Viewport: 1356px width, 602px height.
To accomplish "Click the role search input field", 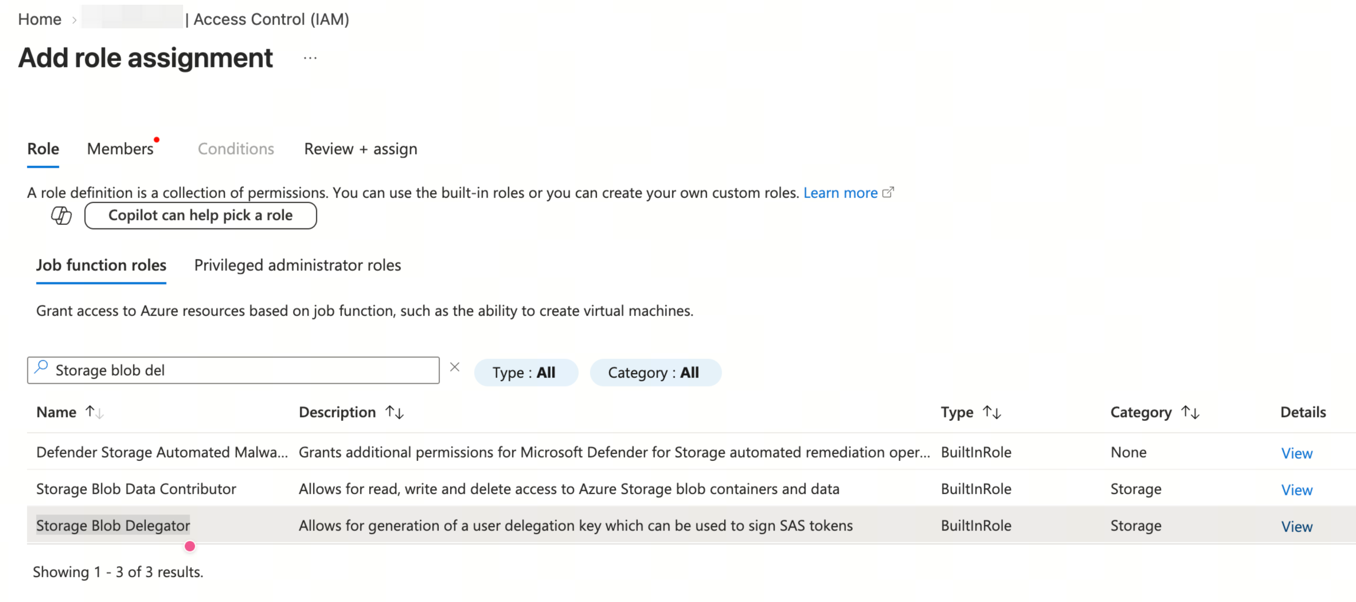I will tap(233, 370).
